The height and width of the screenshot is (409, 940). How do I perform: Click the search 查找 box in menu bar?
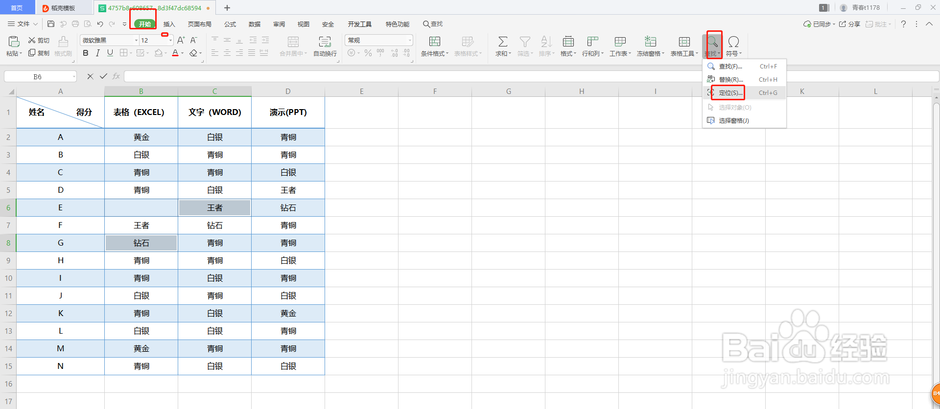coord(433,24)
